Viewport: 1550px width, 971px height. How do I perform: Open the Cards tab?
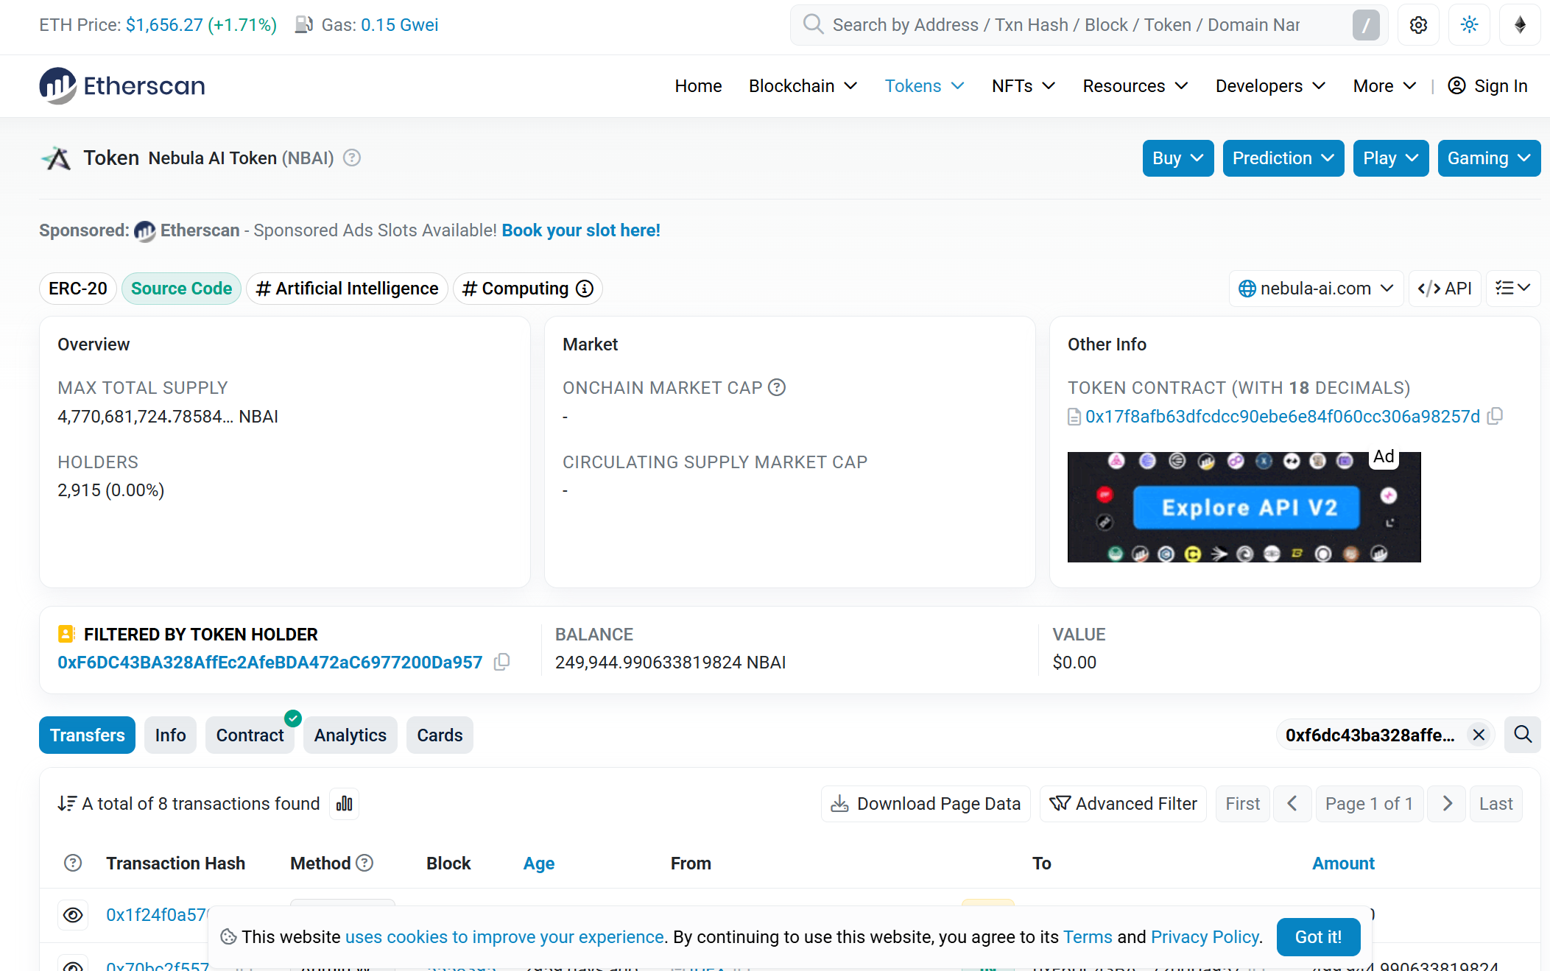[440, 735]
